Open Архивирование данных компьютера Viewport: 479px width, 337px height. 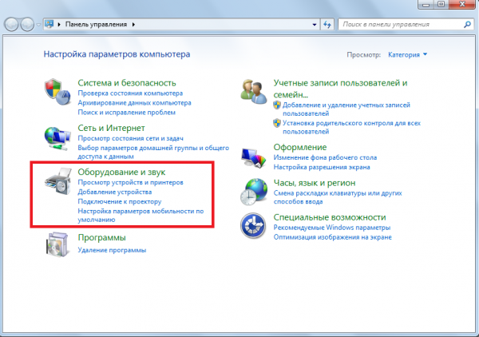[134, 103]
